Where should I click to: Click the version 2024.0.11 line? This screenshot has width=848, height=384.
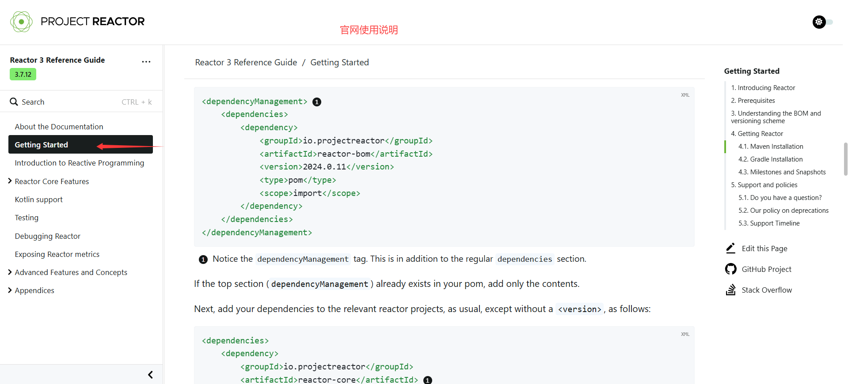click(327, 167)
